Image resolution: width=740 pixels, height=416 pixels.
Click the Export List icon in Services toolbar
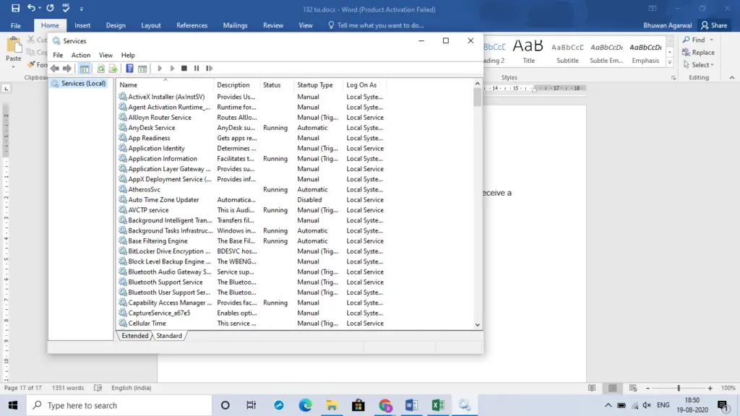pos(113,69)
